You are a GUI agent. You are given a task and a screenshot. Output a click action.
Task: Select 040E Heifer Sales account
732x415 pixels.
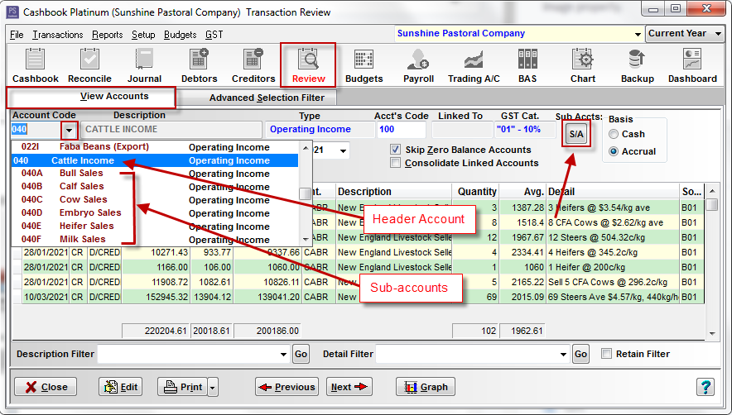(155, 227)
